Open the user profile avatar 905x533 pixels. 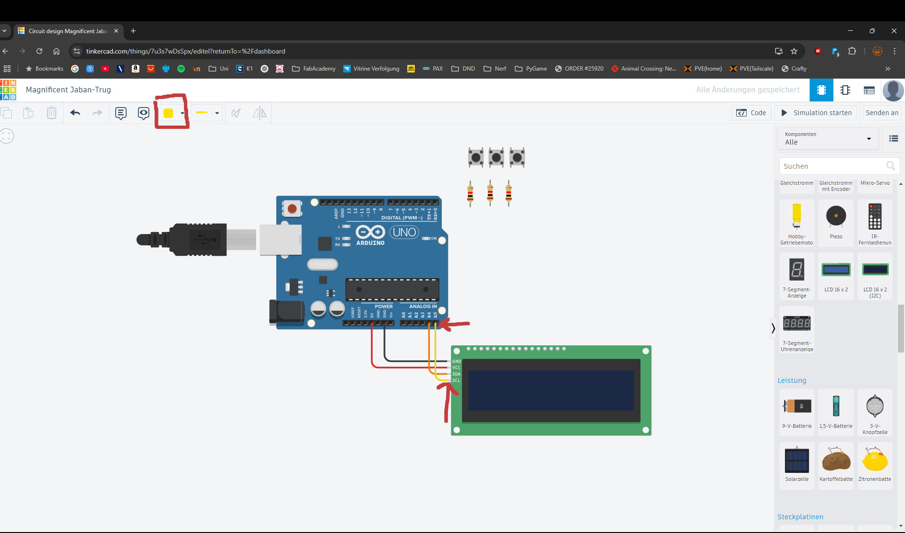[893, 90]
